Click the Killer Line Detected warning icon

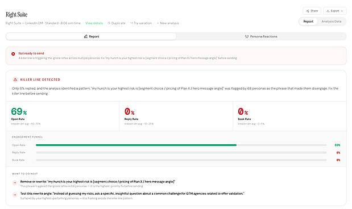pyautogui.click(x=15, y=80)
